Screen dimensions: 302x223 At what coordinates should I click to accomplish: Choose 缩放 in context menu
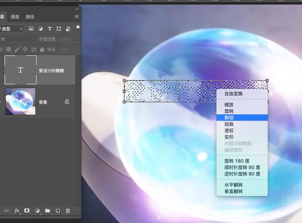(242, 105)
